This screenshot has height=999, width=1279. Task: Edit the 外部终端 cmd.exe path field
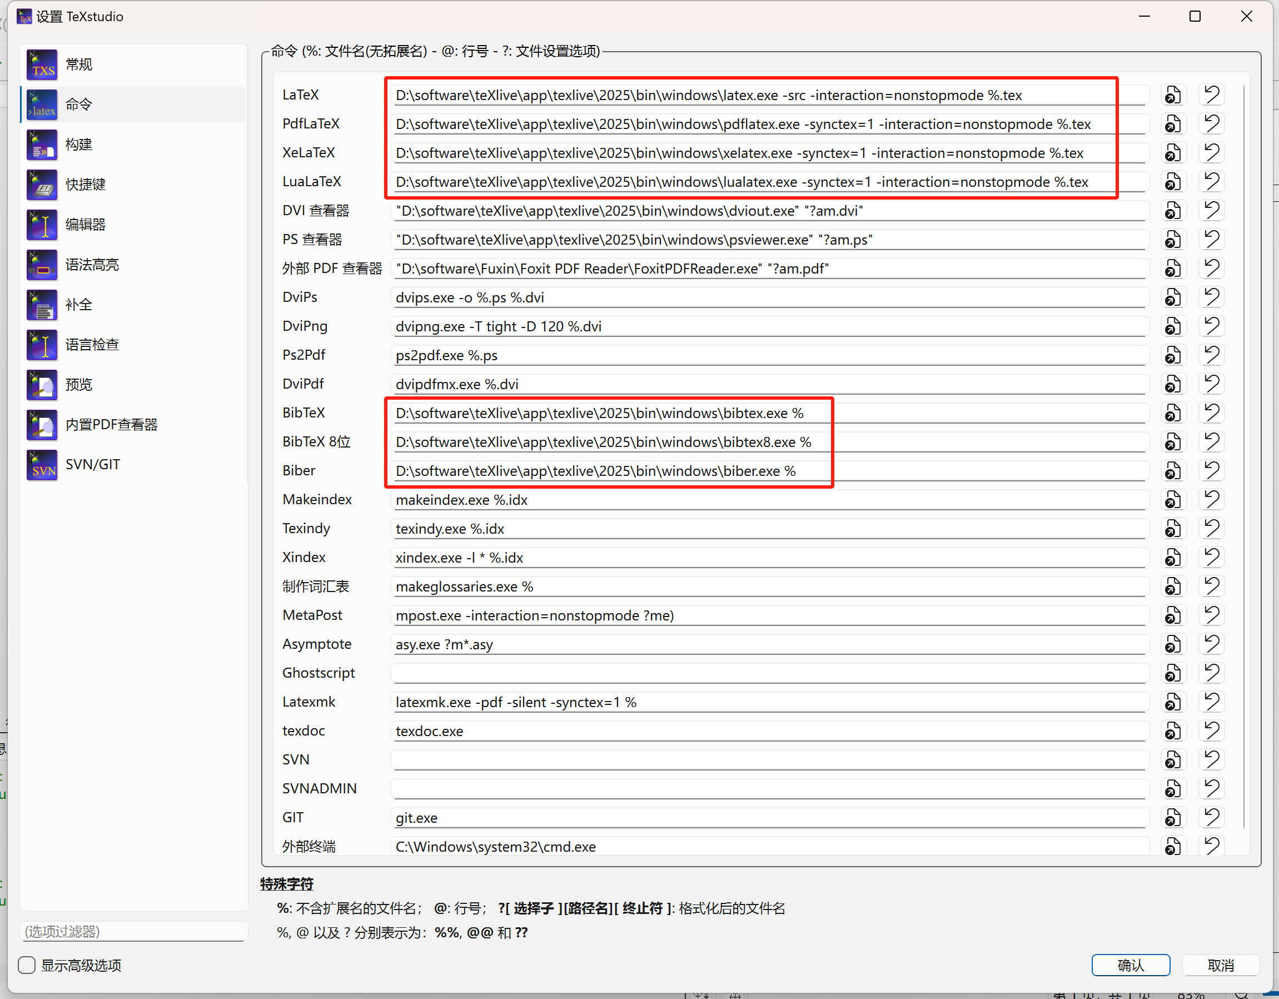769,847
